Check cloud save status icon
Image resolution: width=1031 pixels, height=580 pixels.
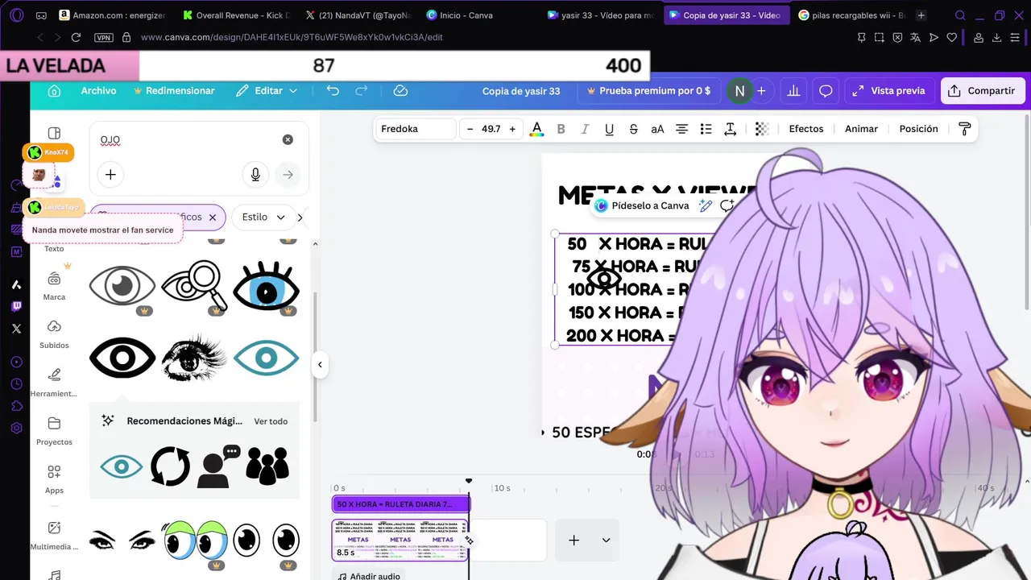click(x=400, y=91)
